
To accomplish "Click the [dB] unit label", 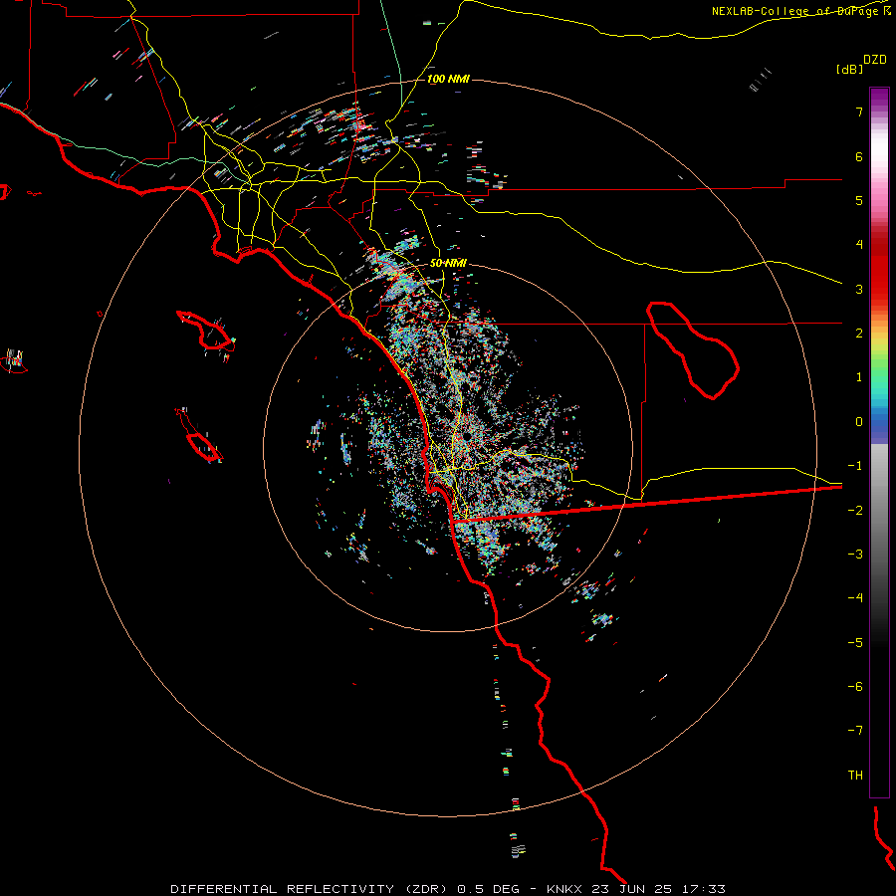I will pos(849,69).
